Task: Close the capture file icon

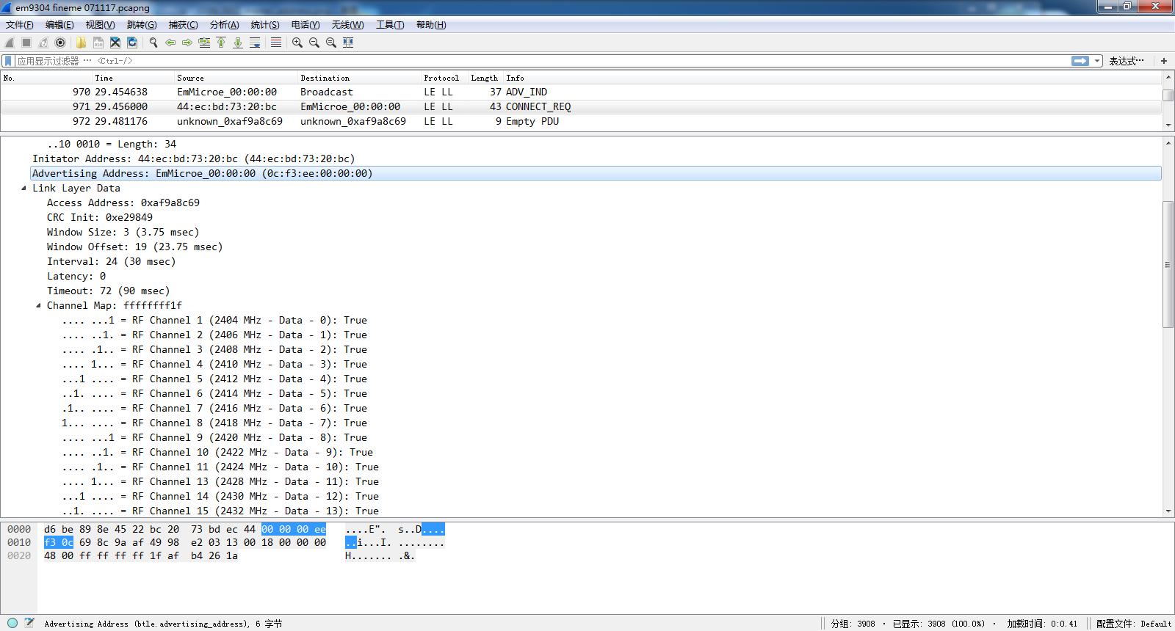Action: point(115,43)
